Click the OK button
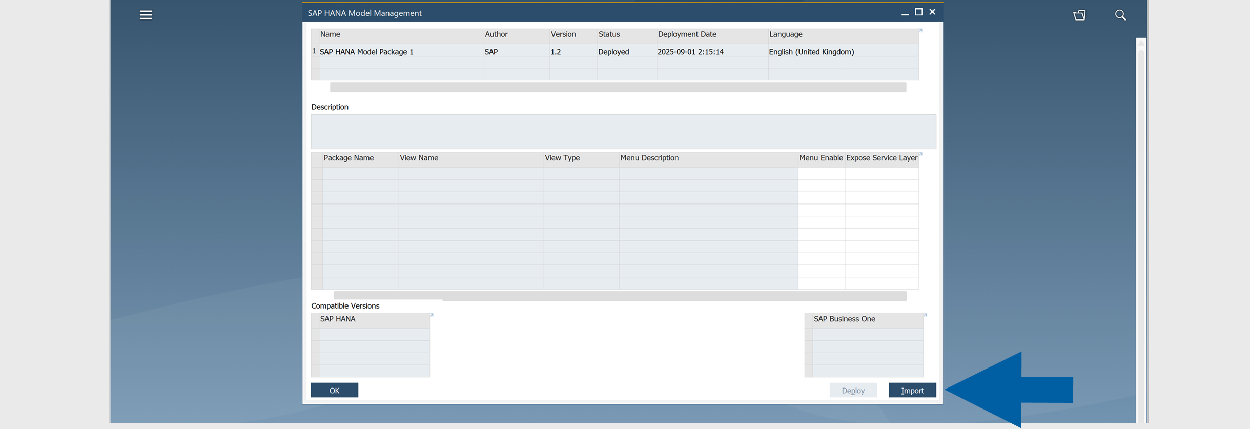This screenshot has height=429, width=1250. (334, 391)
